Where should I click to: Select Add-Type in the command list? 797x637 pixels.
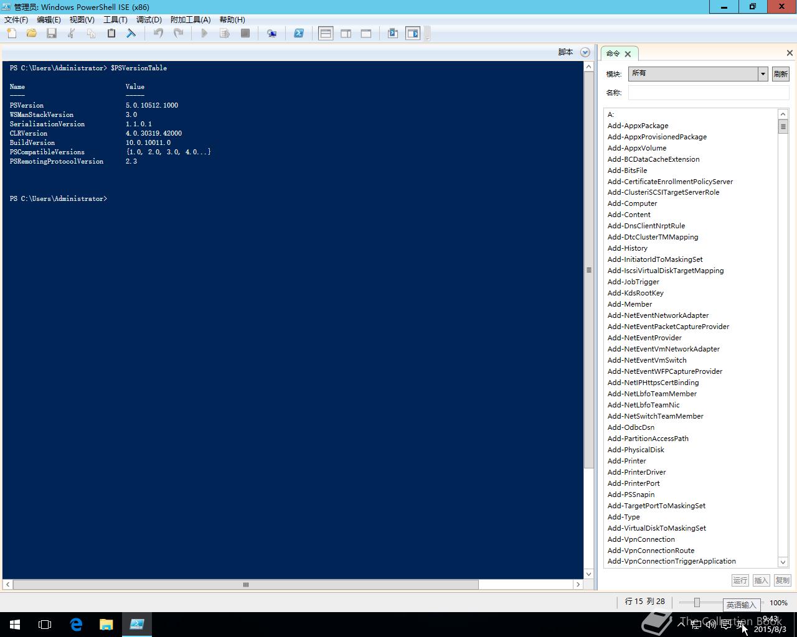click(x=623, y=517)
